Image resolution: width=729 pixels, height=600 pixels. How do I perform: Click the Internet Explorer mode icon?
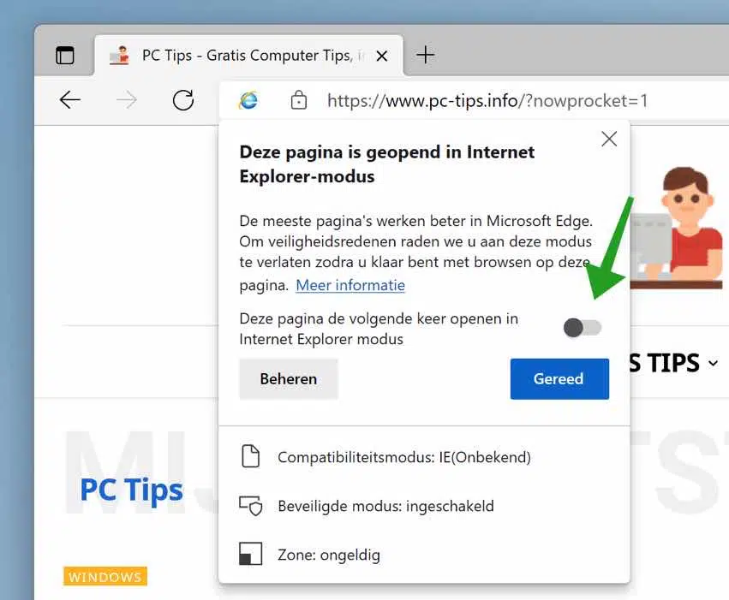pyautogui.click(x=248, y=100)
